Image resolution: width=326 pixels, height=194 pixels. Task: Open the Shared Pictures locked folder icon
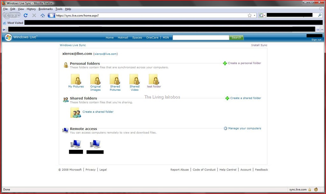[x=115, y=79]
